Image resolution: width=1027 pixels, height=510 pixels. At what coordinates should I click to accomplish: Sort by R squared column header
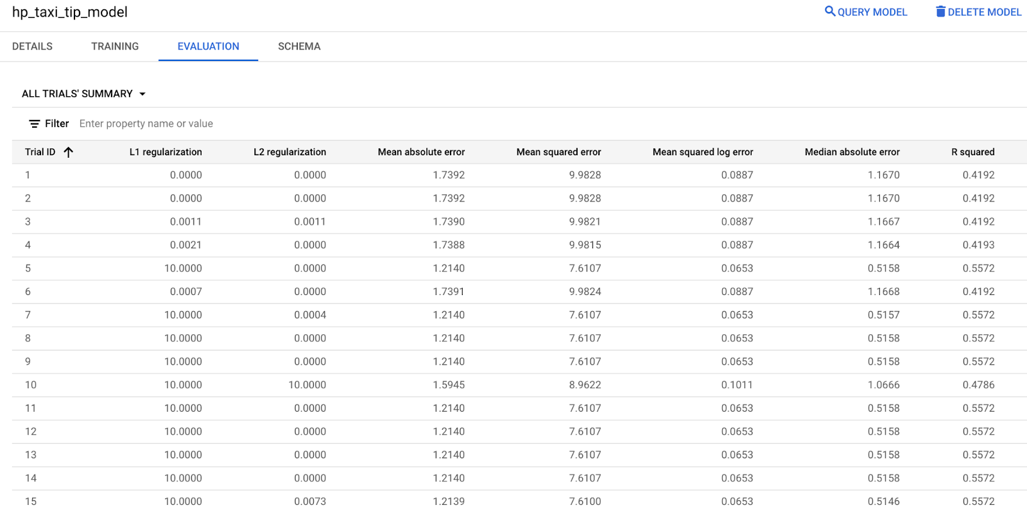click(972, 152)
